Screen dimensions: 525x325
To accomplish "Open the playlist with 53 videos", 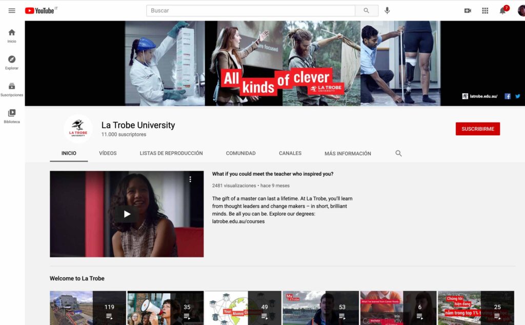I will [321, 308].
